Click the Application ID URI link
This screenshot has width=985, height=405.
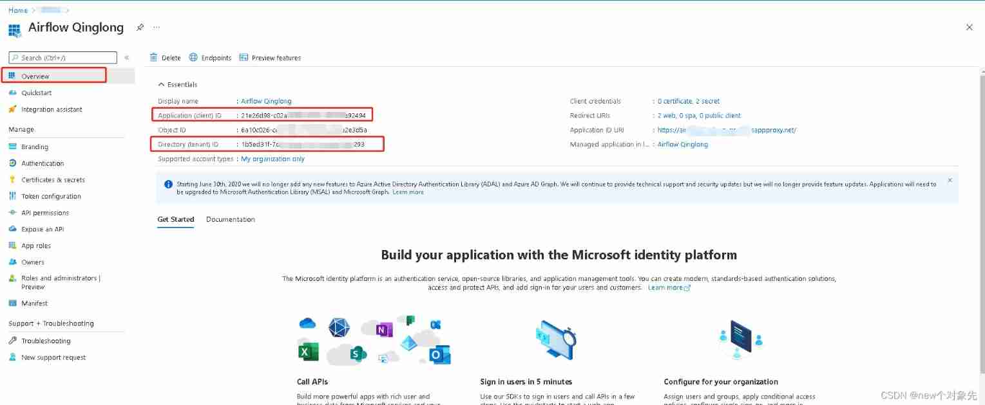pos(727,130)
